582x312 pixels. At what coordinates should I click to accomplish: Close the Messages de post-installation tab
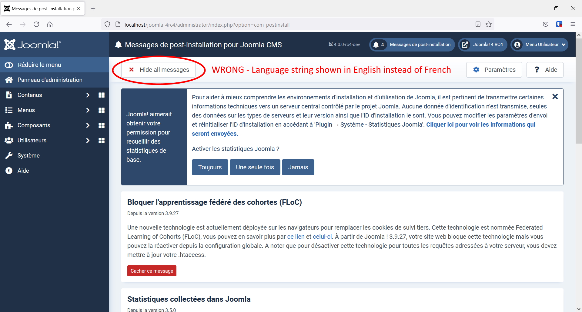pyautogui.click(x=79, y=8)
